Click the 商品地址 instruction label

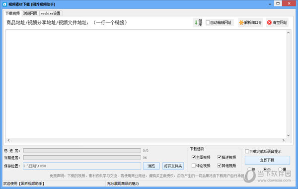67,23
